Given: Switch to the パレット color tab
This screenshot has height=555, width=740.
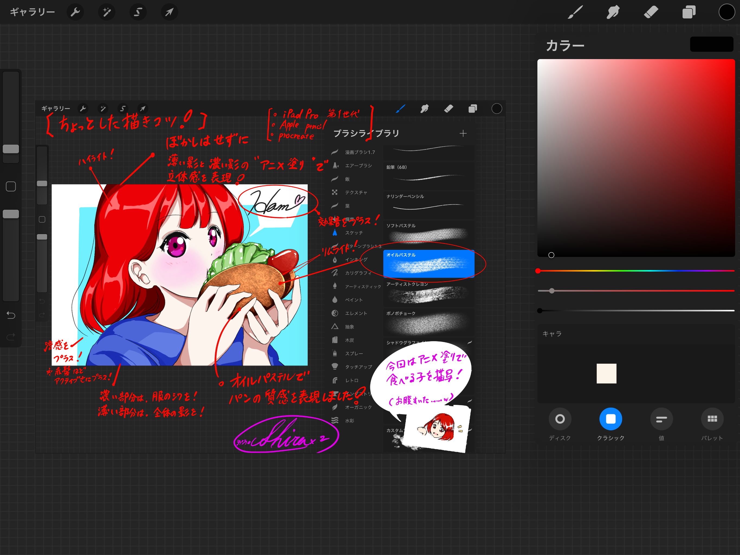Looking at the screenshot, I should click(x=712, y=424).
